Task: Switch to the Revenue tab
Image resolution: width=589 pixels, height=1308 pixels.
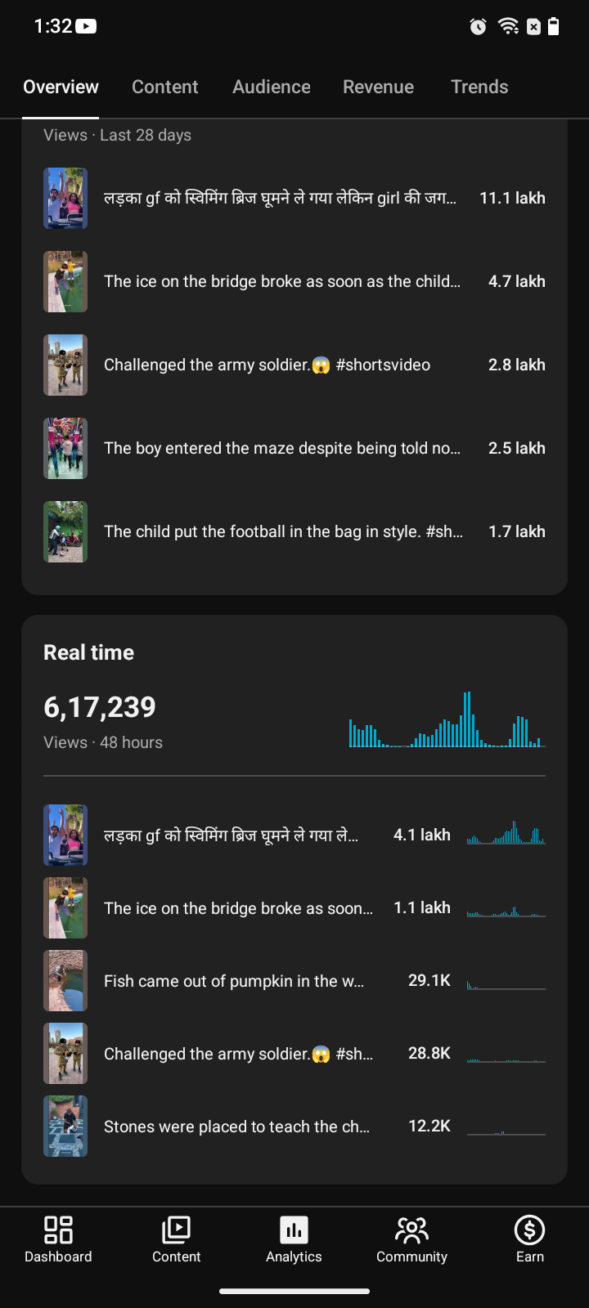Action: 378,87
